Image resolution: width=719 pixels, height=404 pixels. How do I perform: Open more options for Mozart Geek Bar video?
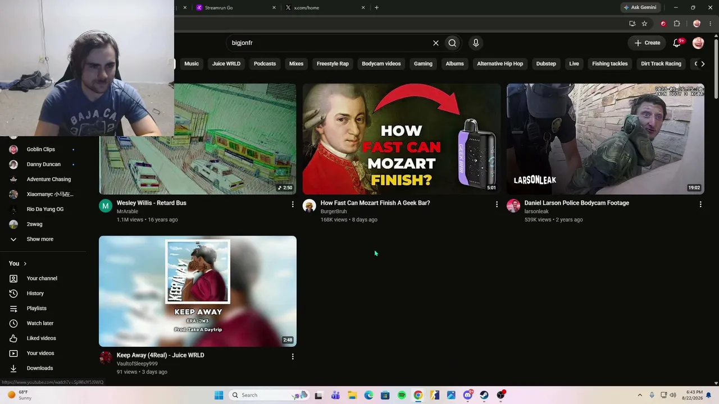coord(497,204)
